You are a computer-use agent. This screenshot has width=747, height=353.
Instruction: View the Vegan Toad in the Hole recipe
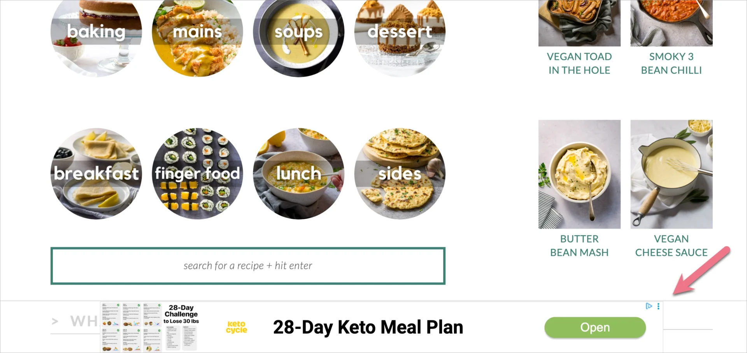[x=579, y=63]
